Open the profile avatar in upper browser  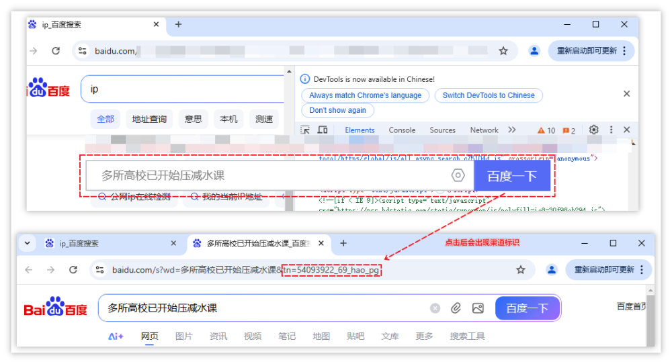[534, 50]
